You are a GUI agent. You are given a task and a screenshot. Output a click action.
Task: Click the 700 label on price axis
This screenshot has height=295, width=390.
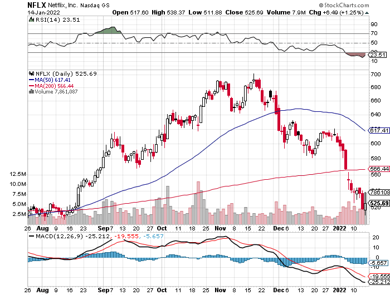coord(376,75)
